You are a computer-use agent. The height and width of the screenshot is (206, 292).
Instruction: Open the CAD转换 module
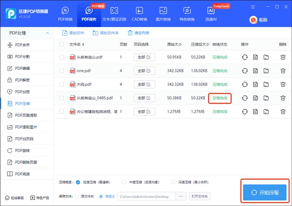(x=139, y=14)
